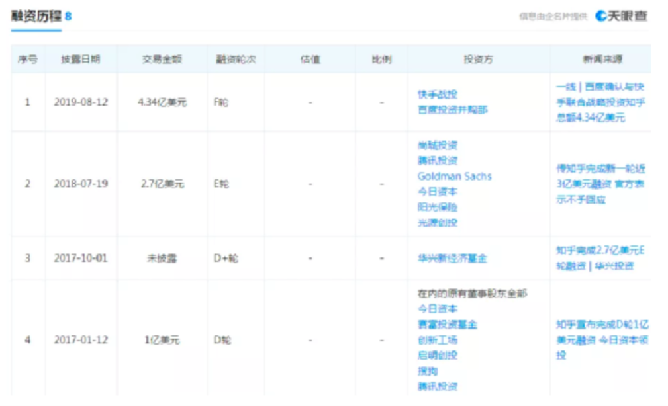Open the 华兴新经济基金 investor link
668x406 pixels.
pos(452,259)
